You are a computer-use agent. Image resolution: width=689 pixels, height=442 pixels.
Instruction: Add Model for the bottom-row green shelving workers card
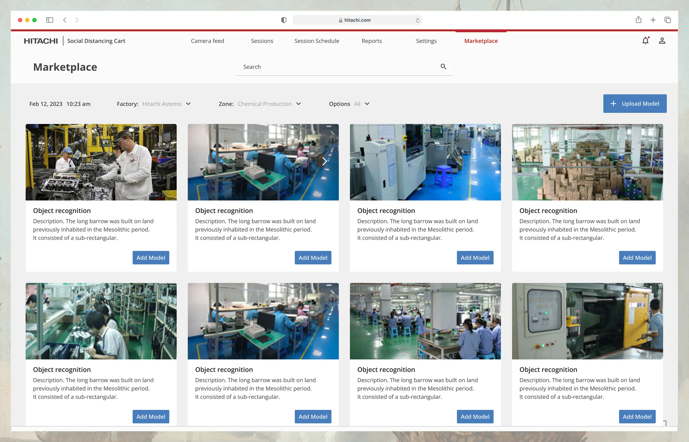[x=151, y=417]
